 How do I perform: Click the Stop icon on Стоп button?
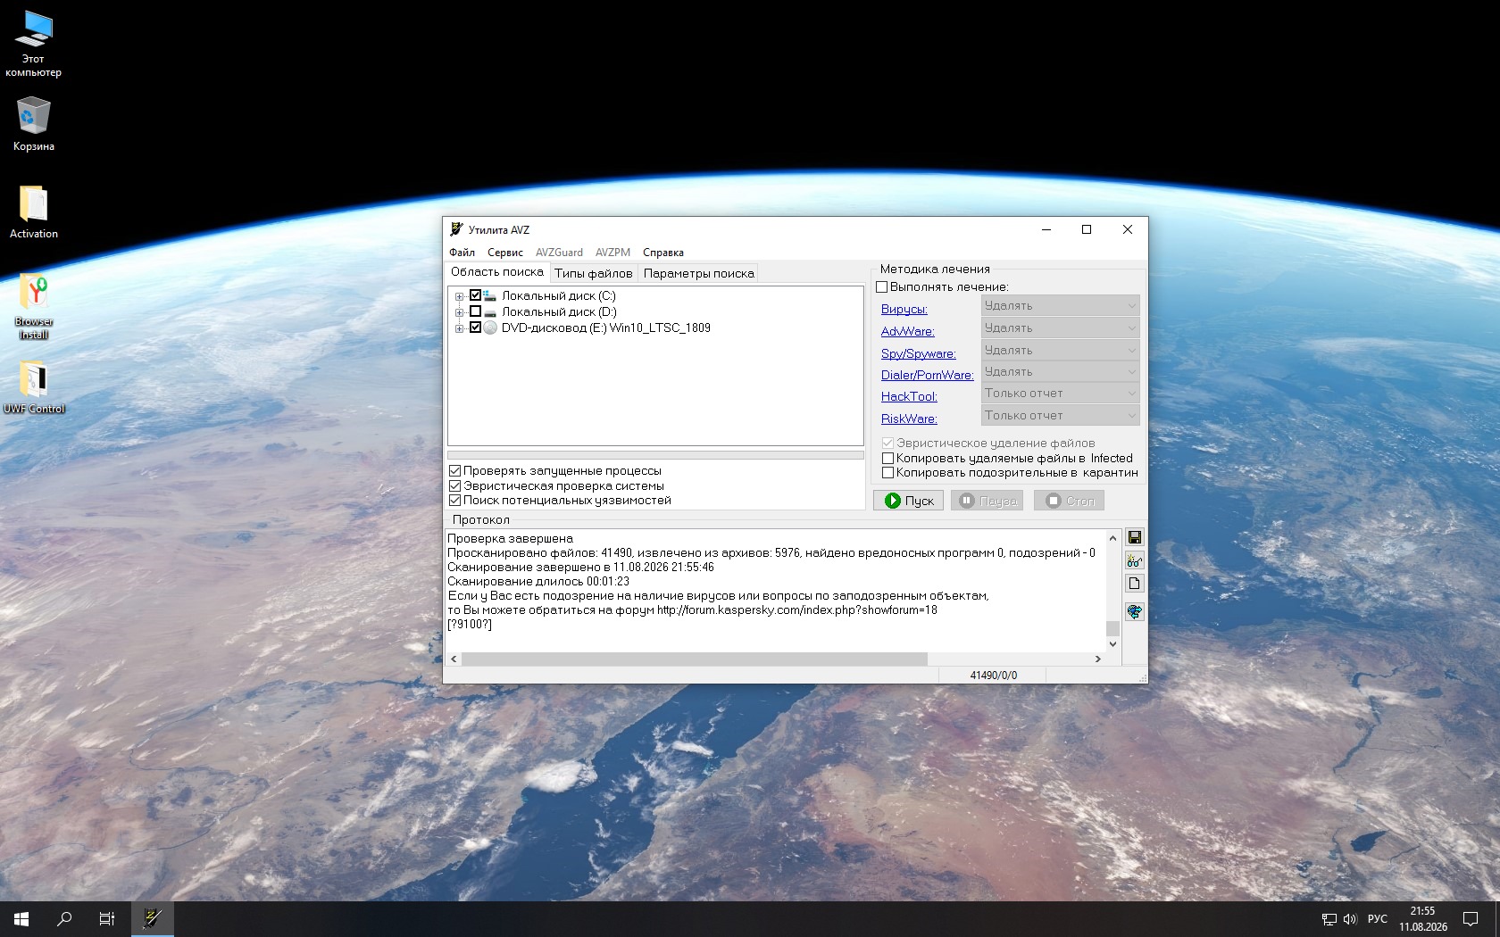[x=1054, y=501]
